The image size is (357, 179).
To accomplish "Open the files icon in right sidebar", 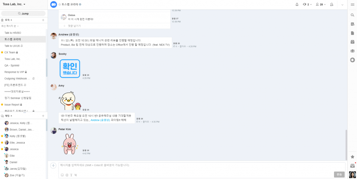I will pyautogui.click(x=352, y=33).
